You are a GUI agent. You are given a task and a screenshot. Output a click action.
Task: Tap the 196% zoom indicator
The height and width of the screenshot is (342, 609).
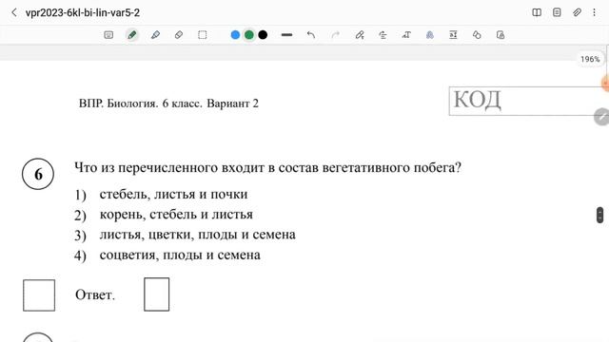(590, 59)
